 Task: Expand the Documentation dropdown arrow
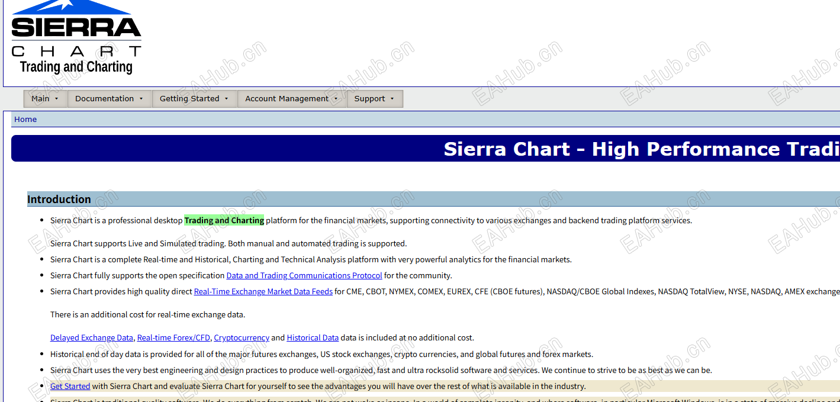pos(141,99)
